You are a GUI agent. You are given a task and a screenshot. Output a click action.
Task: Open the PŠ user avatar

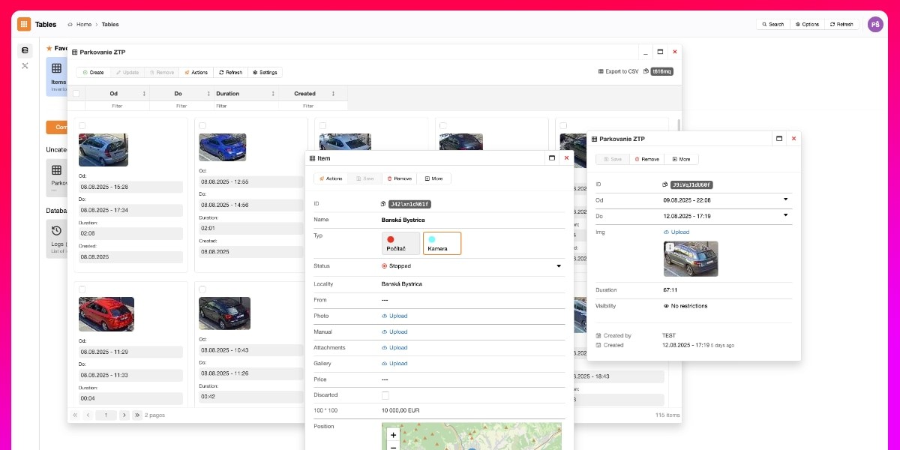point(875,24)
